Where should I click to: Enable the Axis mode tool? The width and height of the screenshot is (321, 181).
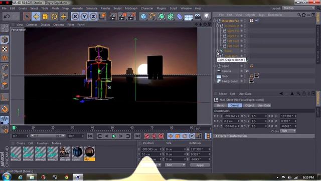[x=5, y=97]
